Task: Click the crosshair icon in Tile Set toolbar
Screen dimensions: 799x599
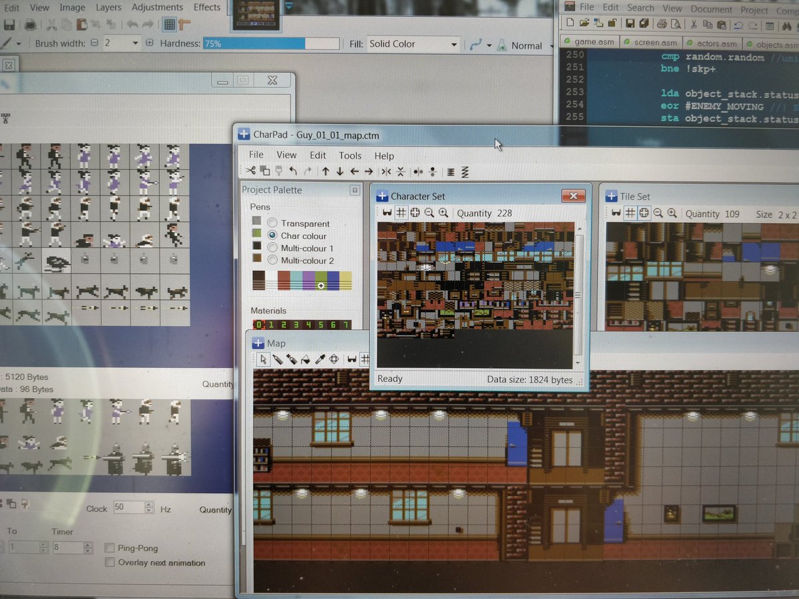Action: click(644, 213)
